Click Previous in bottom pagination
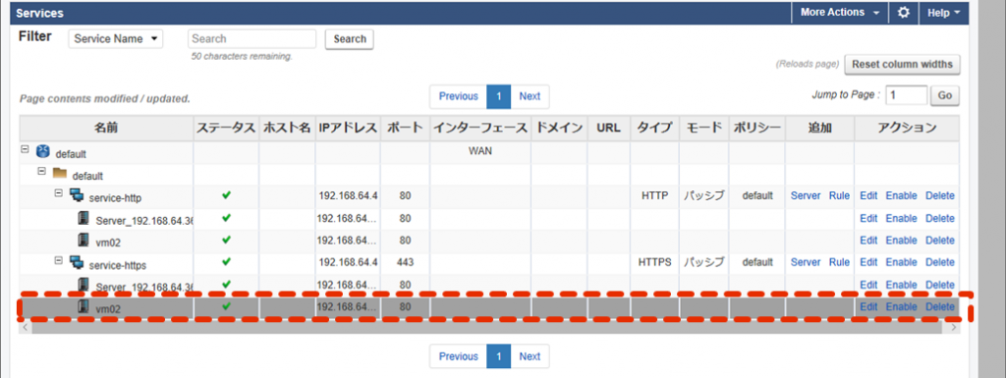The width and height of the screenshot is (1006, 378). pyautogui.click(x=459, y=356)
